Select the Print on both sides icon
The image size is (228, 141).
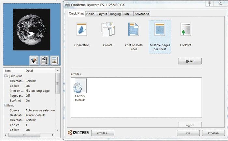tap(134, 29)
